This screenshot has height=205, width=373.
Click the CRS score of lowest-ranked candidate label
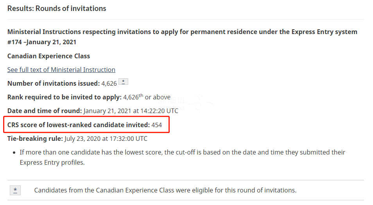tap(79, 125)
